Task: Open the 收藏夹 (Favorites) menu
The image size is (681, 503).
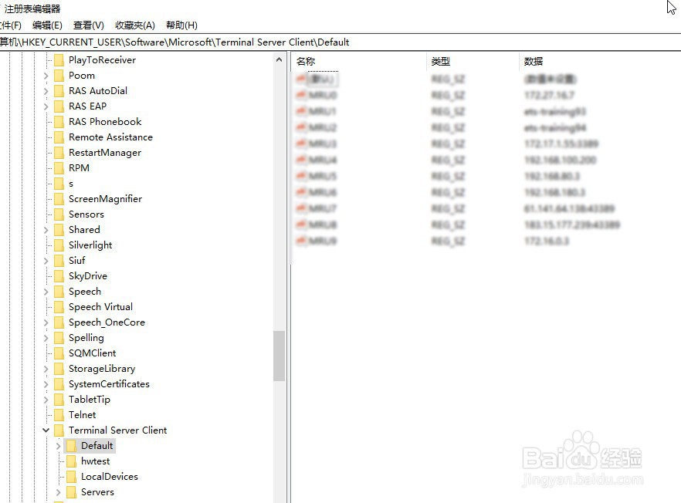Action: 134,25
